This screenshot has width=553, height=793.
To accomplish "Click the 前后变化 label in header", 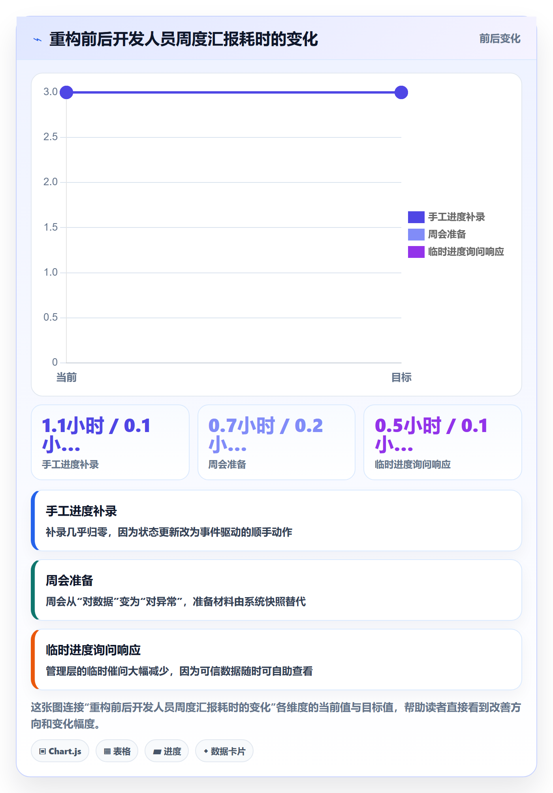I will coord(500,39).
